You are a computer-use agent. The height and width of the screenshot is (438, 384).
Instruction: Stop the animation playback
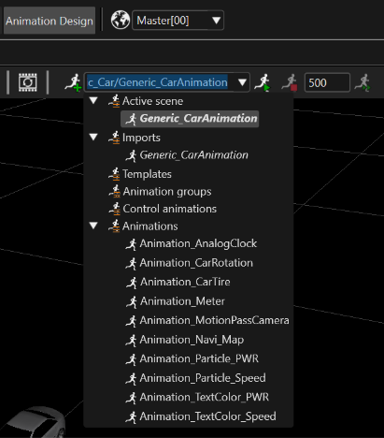[x=290, y=82]
